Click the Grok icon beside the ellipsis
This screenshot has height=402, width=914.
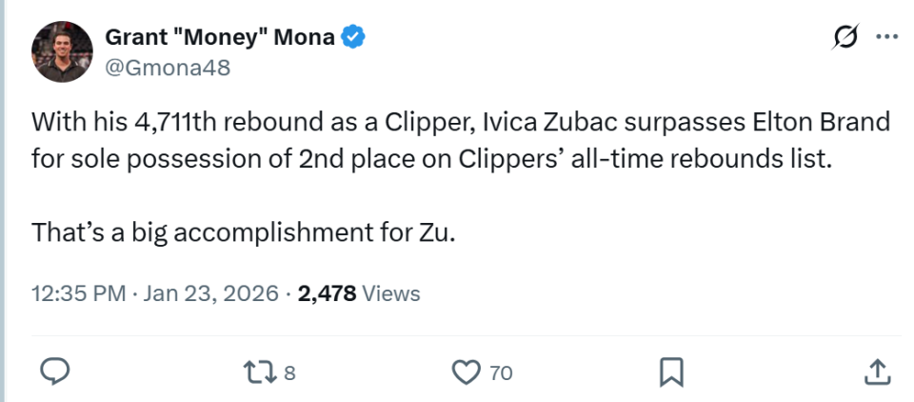point(844,37)
